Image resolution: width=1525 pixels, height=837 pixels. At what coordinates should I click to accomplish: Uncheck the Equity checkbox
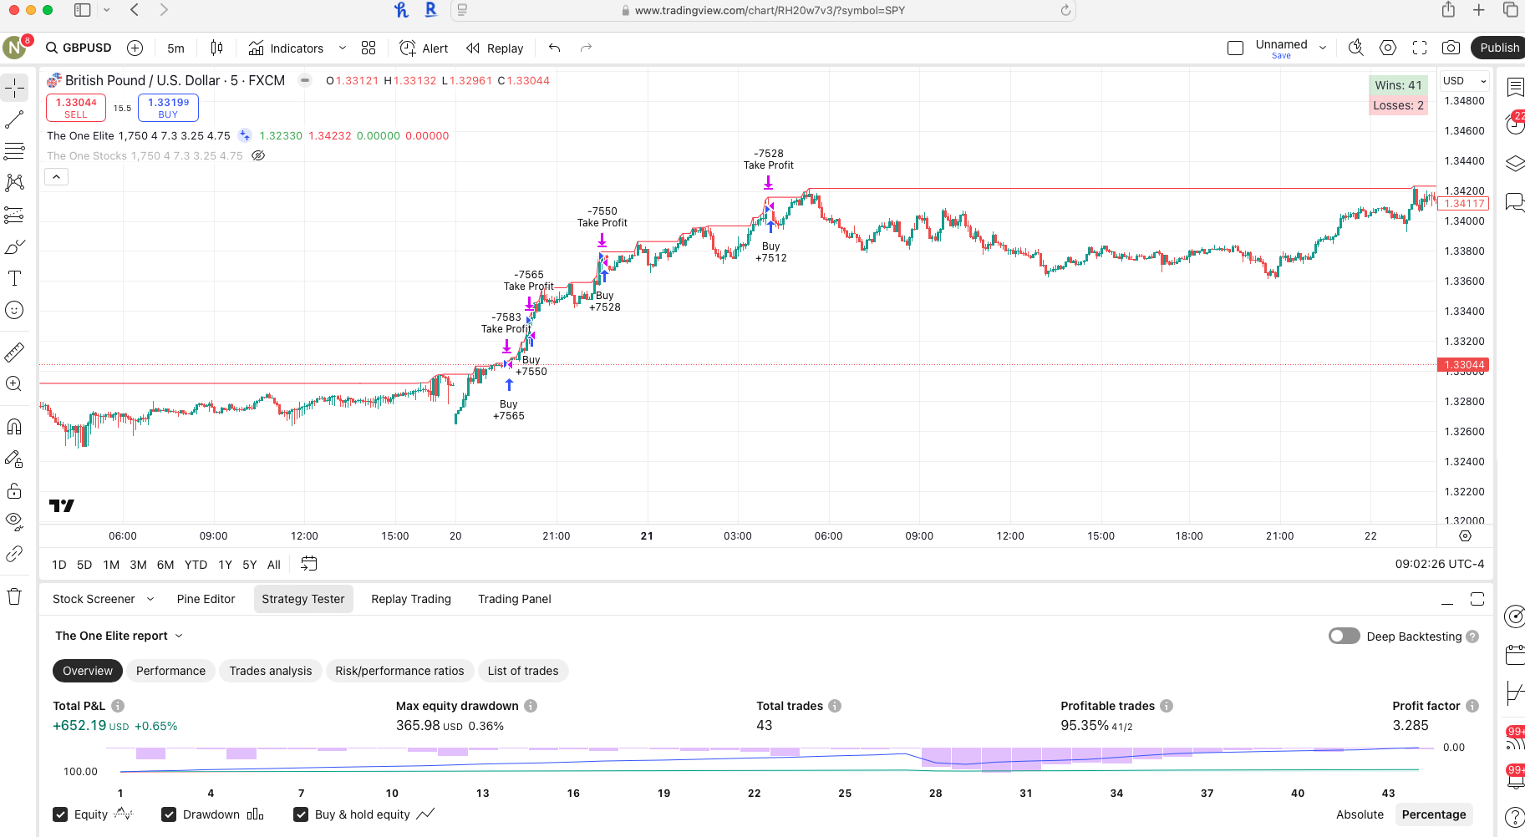tap(60, 814)
